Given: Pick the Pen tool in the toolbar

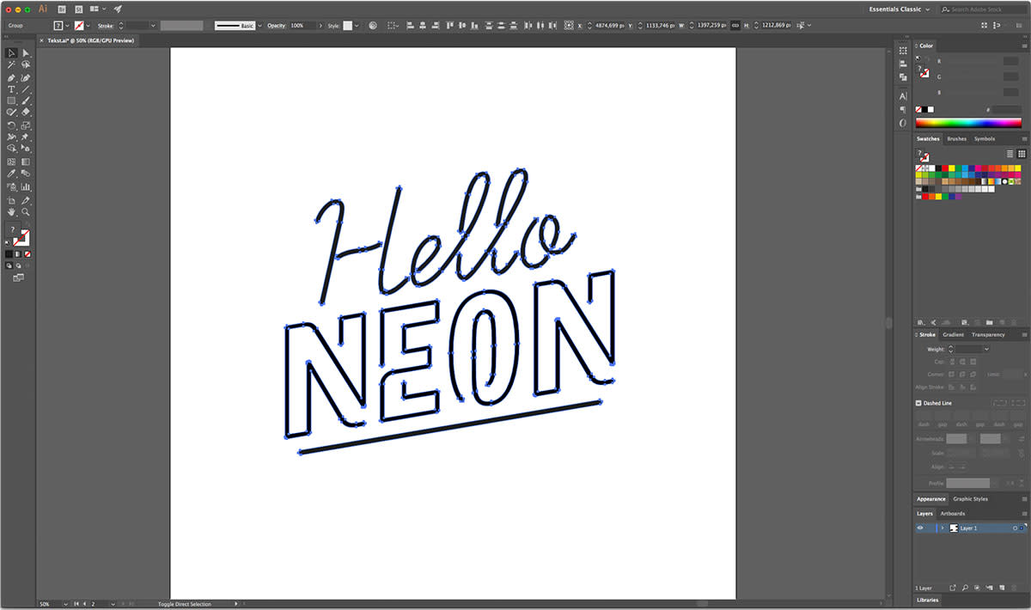Looking at the screenshot, I should tap(11, 77).
